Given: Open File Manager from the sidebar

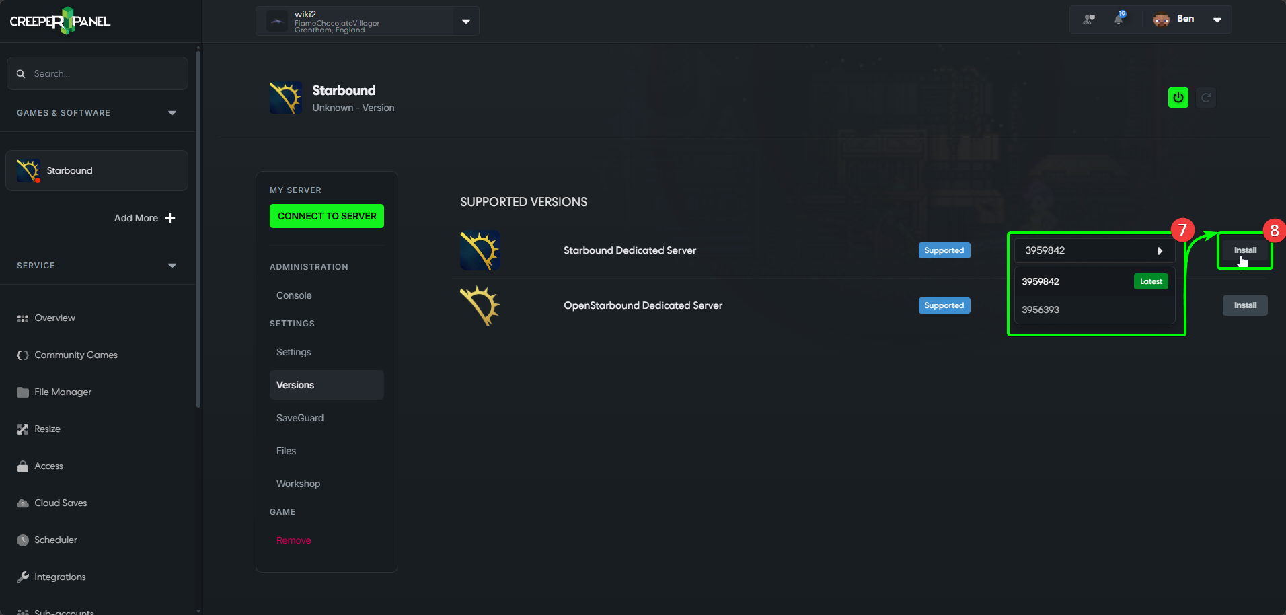Looking at the screenshot, I should tap(63, 392).
